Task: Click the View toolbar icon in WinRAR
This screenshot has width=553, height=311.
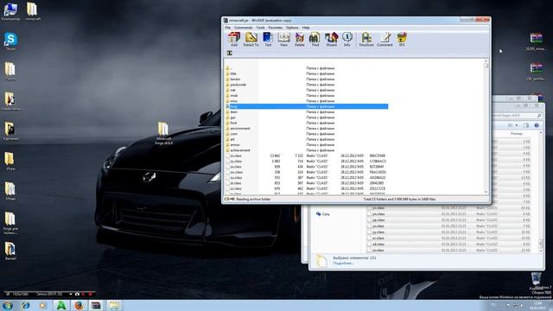Action: [284, 39]
